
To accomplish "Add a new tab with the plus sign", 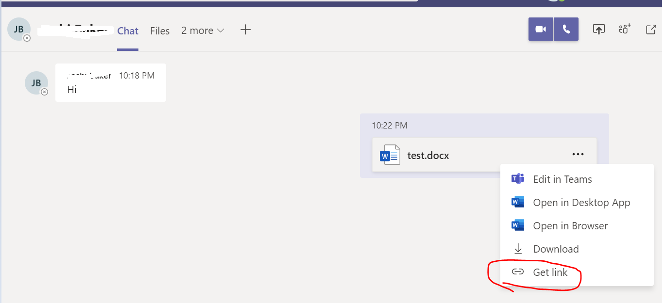I will pyautogui.click(x=245, y=30).
